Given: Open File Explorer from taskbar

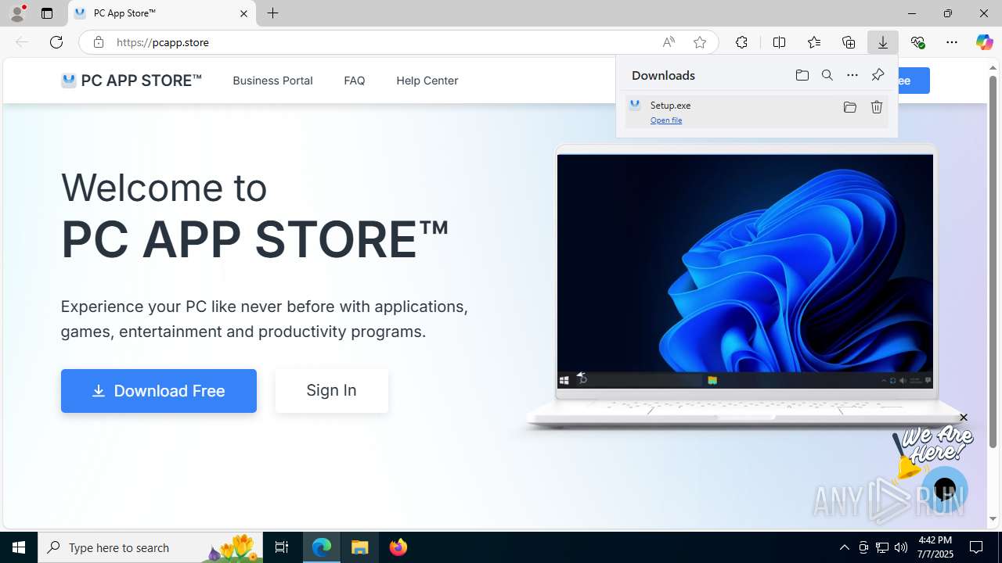Looking at the screenshot, I should click(x=360, y=547).
